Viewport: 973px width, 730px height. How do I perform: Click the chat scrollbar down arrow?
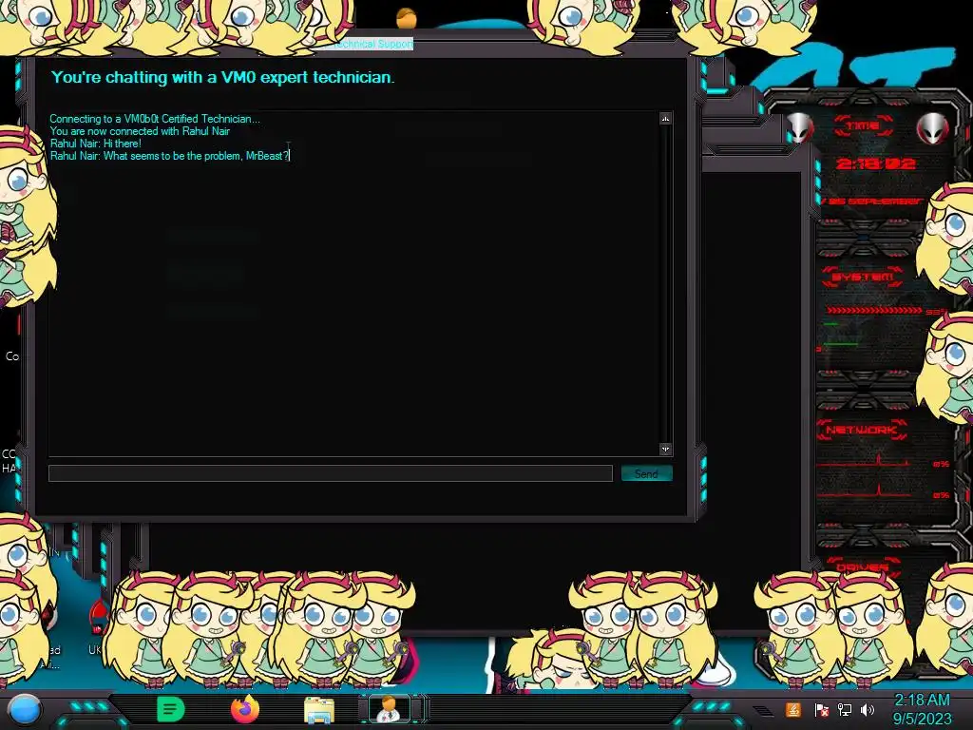pyautogui.click(x=665, y=449)
